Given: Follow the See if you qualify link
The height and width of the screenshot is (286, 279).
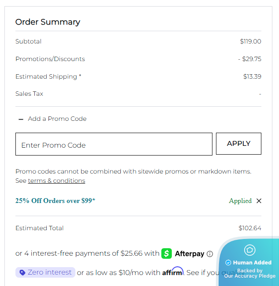Looking at the screenshot, I should (202, 273).
